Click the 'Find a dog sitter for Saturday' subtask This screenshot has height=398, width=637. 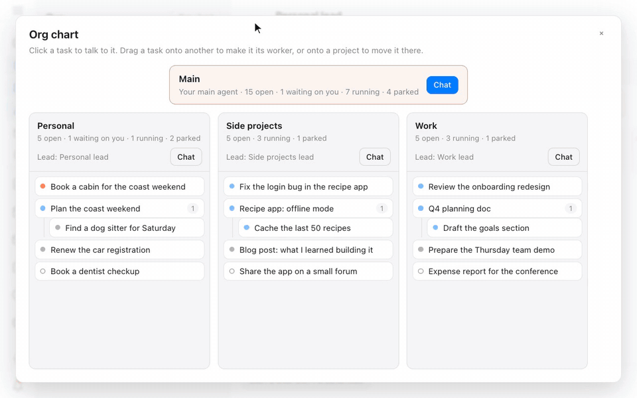127,228
